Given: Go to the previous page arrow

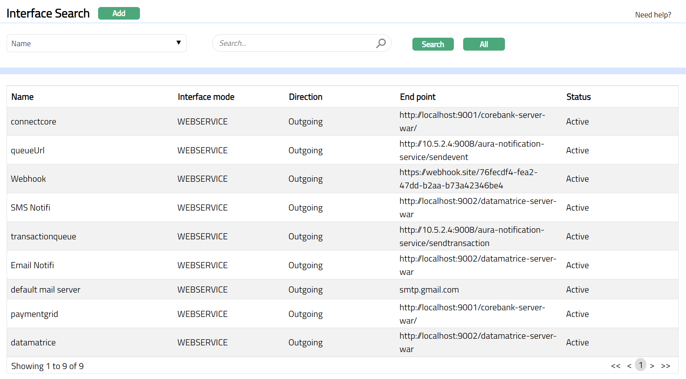Looking at the screenshot, I should [629, 366].
